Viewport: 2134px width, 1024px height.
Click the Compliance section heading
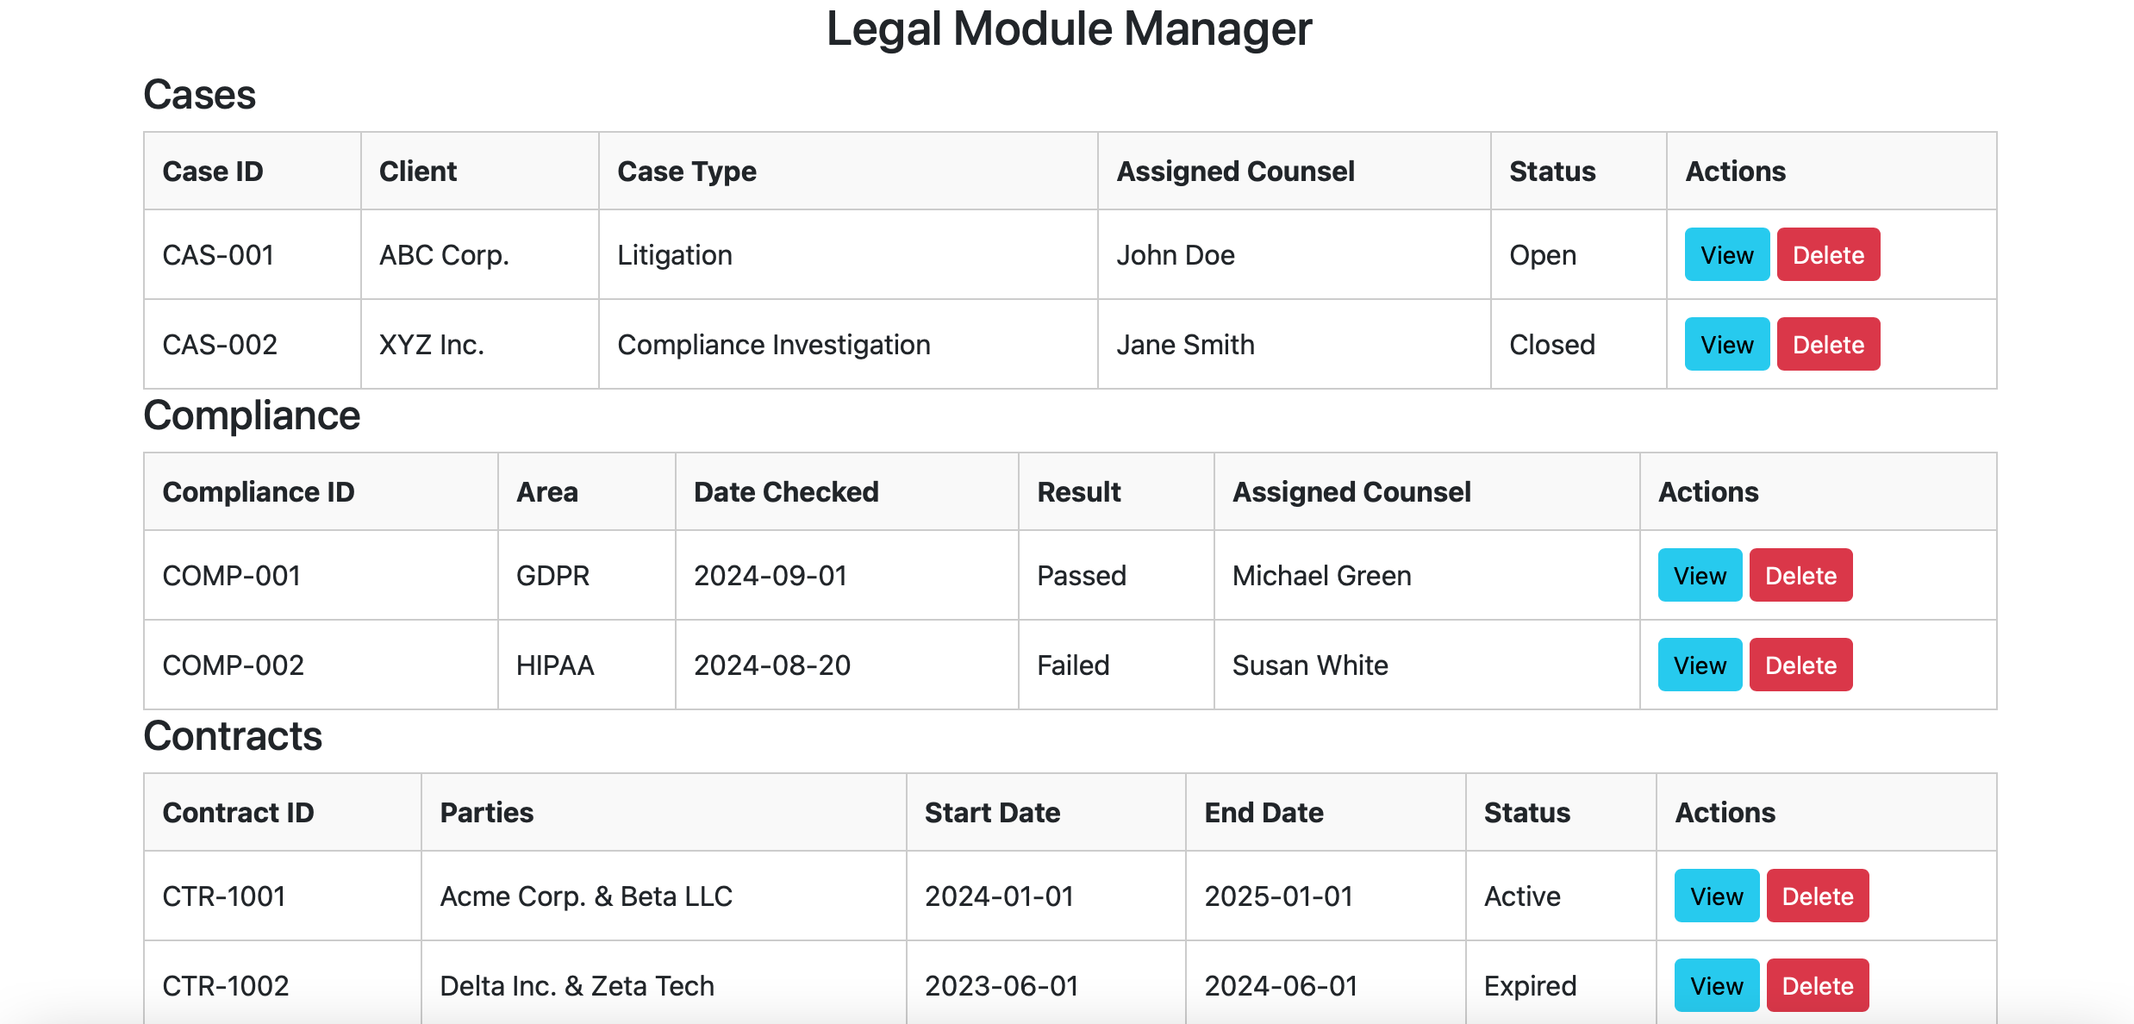click(252, 416)
